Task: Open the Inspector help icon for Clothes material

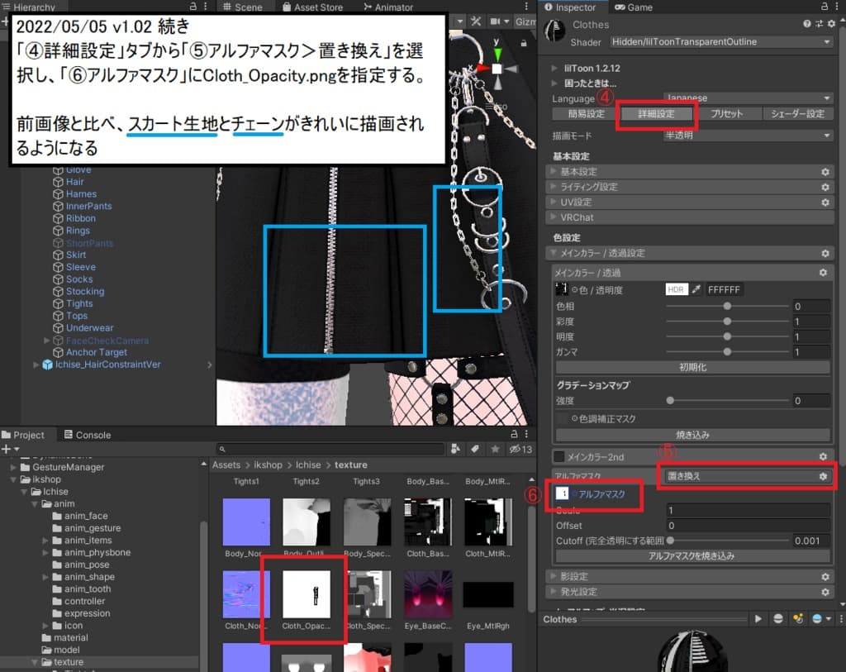Action: point(806,23)
